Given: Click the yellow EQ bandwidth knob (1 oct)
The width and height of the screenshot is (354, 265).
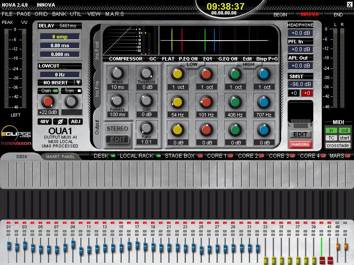Looking at the screenshot, I should 177,74.
